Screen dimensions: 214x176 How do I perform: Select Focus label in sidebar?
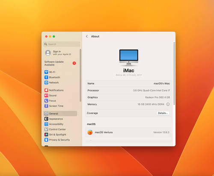53,101
